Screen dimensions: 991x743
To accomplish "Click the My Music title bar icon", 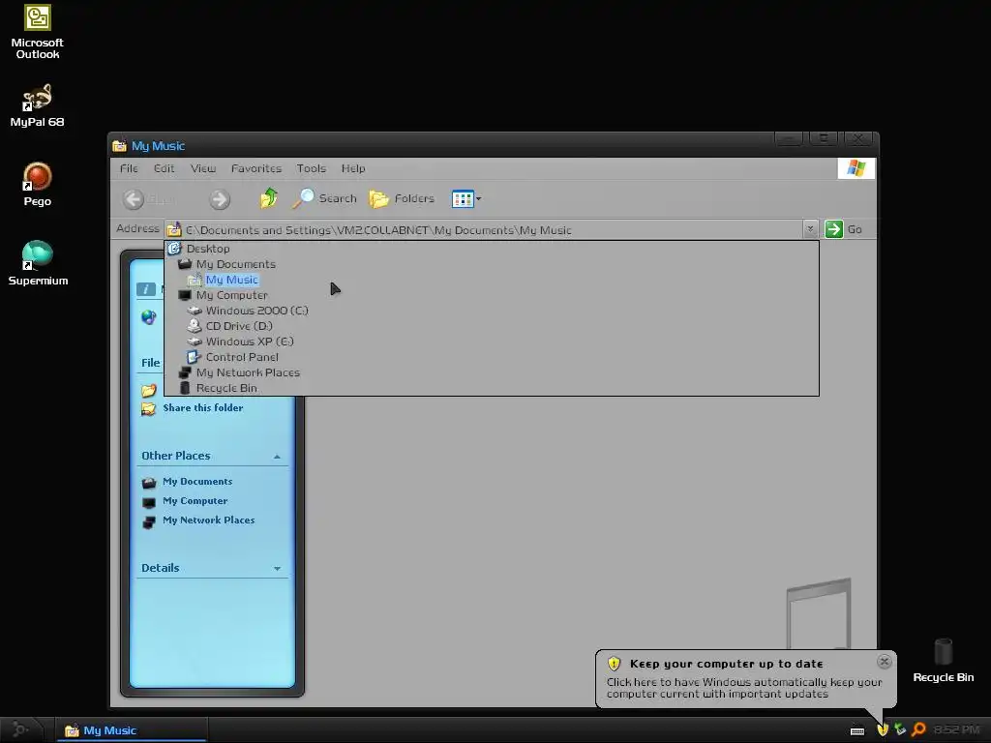I will point(119,146).
